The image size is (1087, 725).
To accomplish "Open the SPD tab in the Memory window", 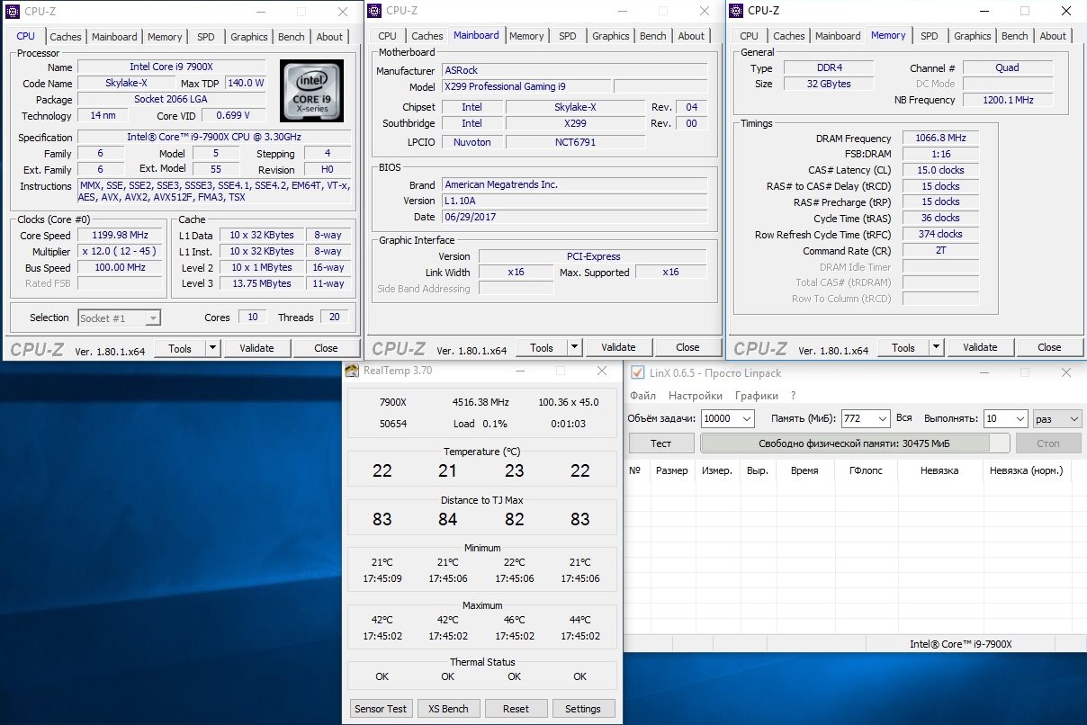I will (930, 36).
